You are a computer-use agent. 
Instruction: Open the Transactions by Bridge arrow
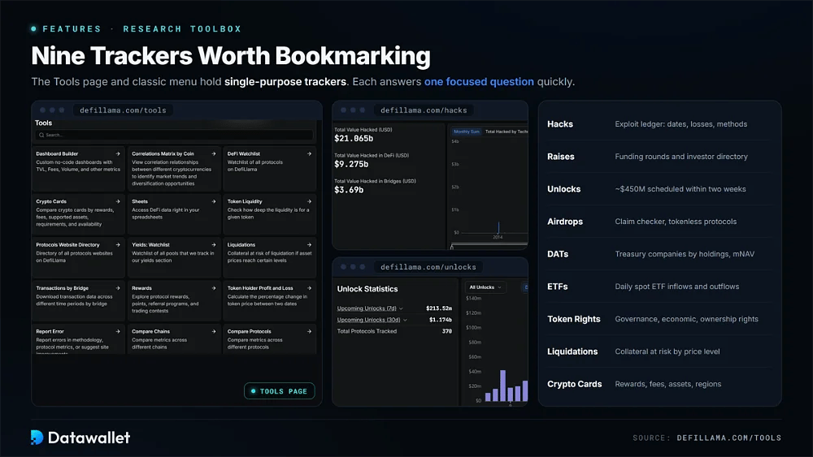(118, 288)
